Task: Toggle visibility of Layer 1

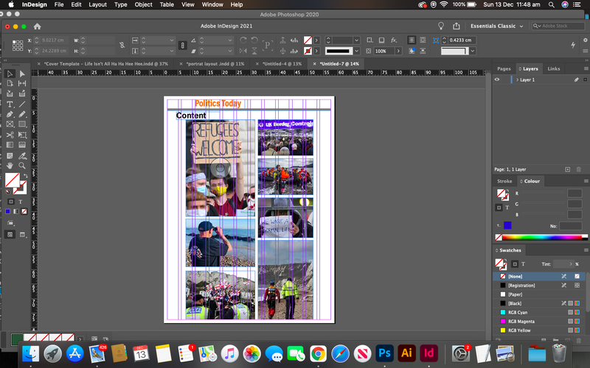Action: tap(497, 79)
